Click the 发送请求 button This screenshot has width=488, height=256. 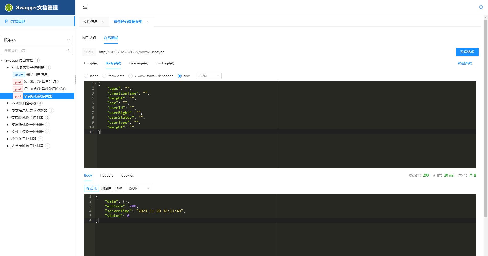[x=467, y=52]
